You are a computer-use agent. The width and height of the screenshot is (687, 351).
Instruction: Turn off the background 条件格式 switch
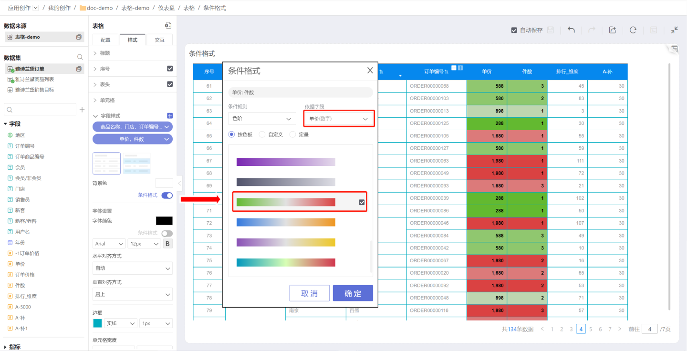point(167,196)
